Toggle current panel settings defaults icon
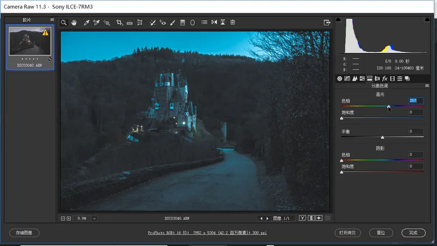437x246 pixels. click(x=328, y=218)
